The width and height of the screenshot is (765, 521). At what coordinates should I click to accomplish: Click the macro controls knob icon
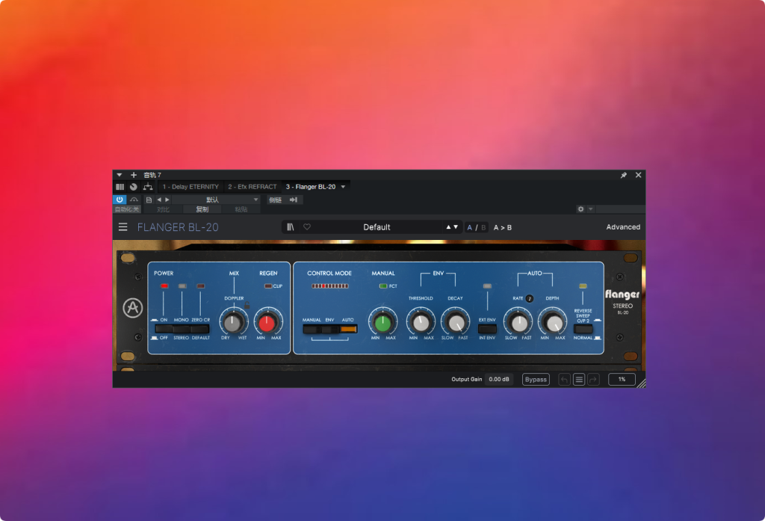(x=133, y=187)
